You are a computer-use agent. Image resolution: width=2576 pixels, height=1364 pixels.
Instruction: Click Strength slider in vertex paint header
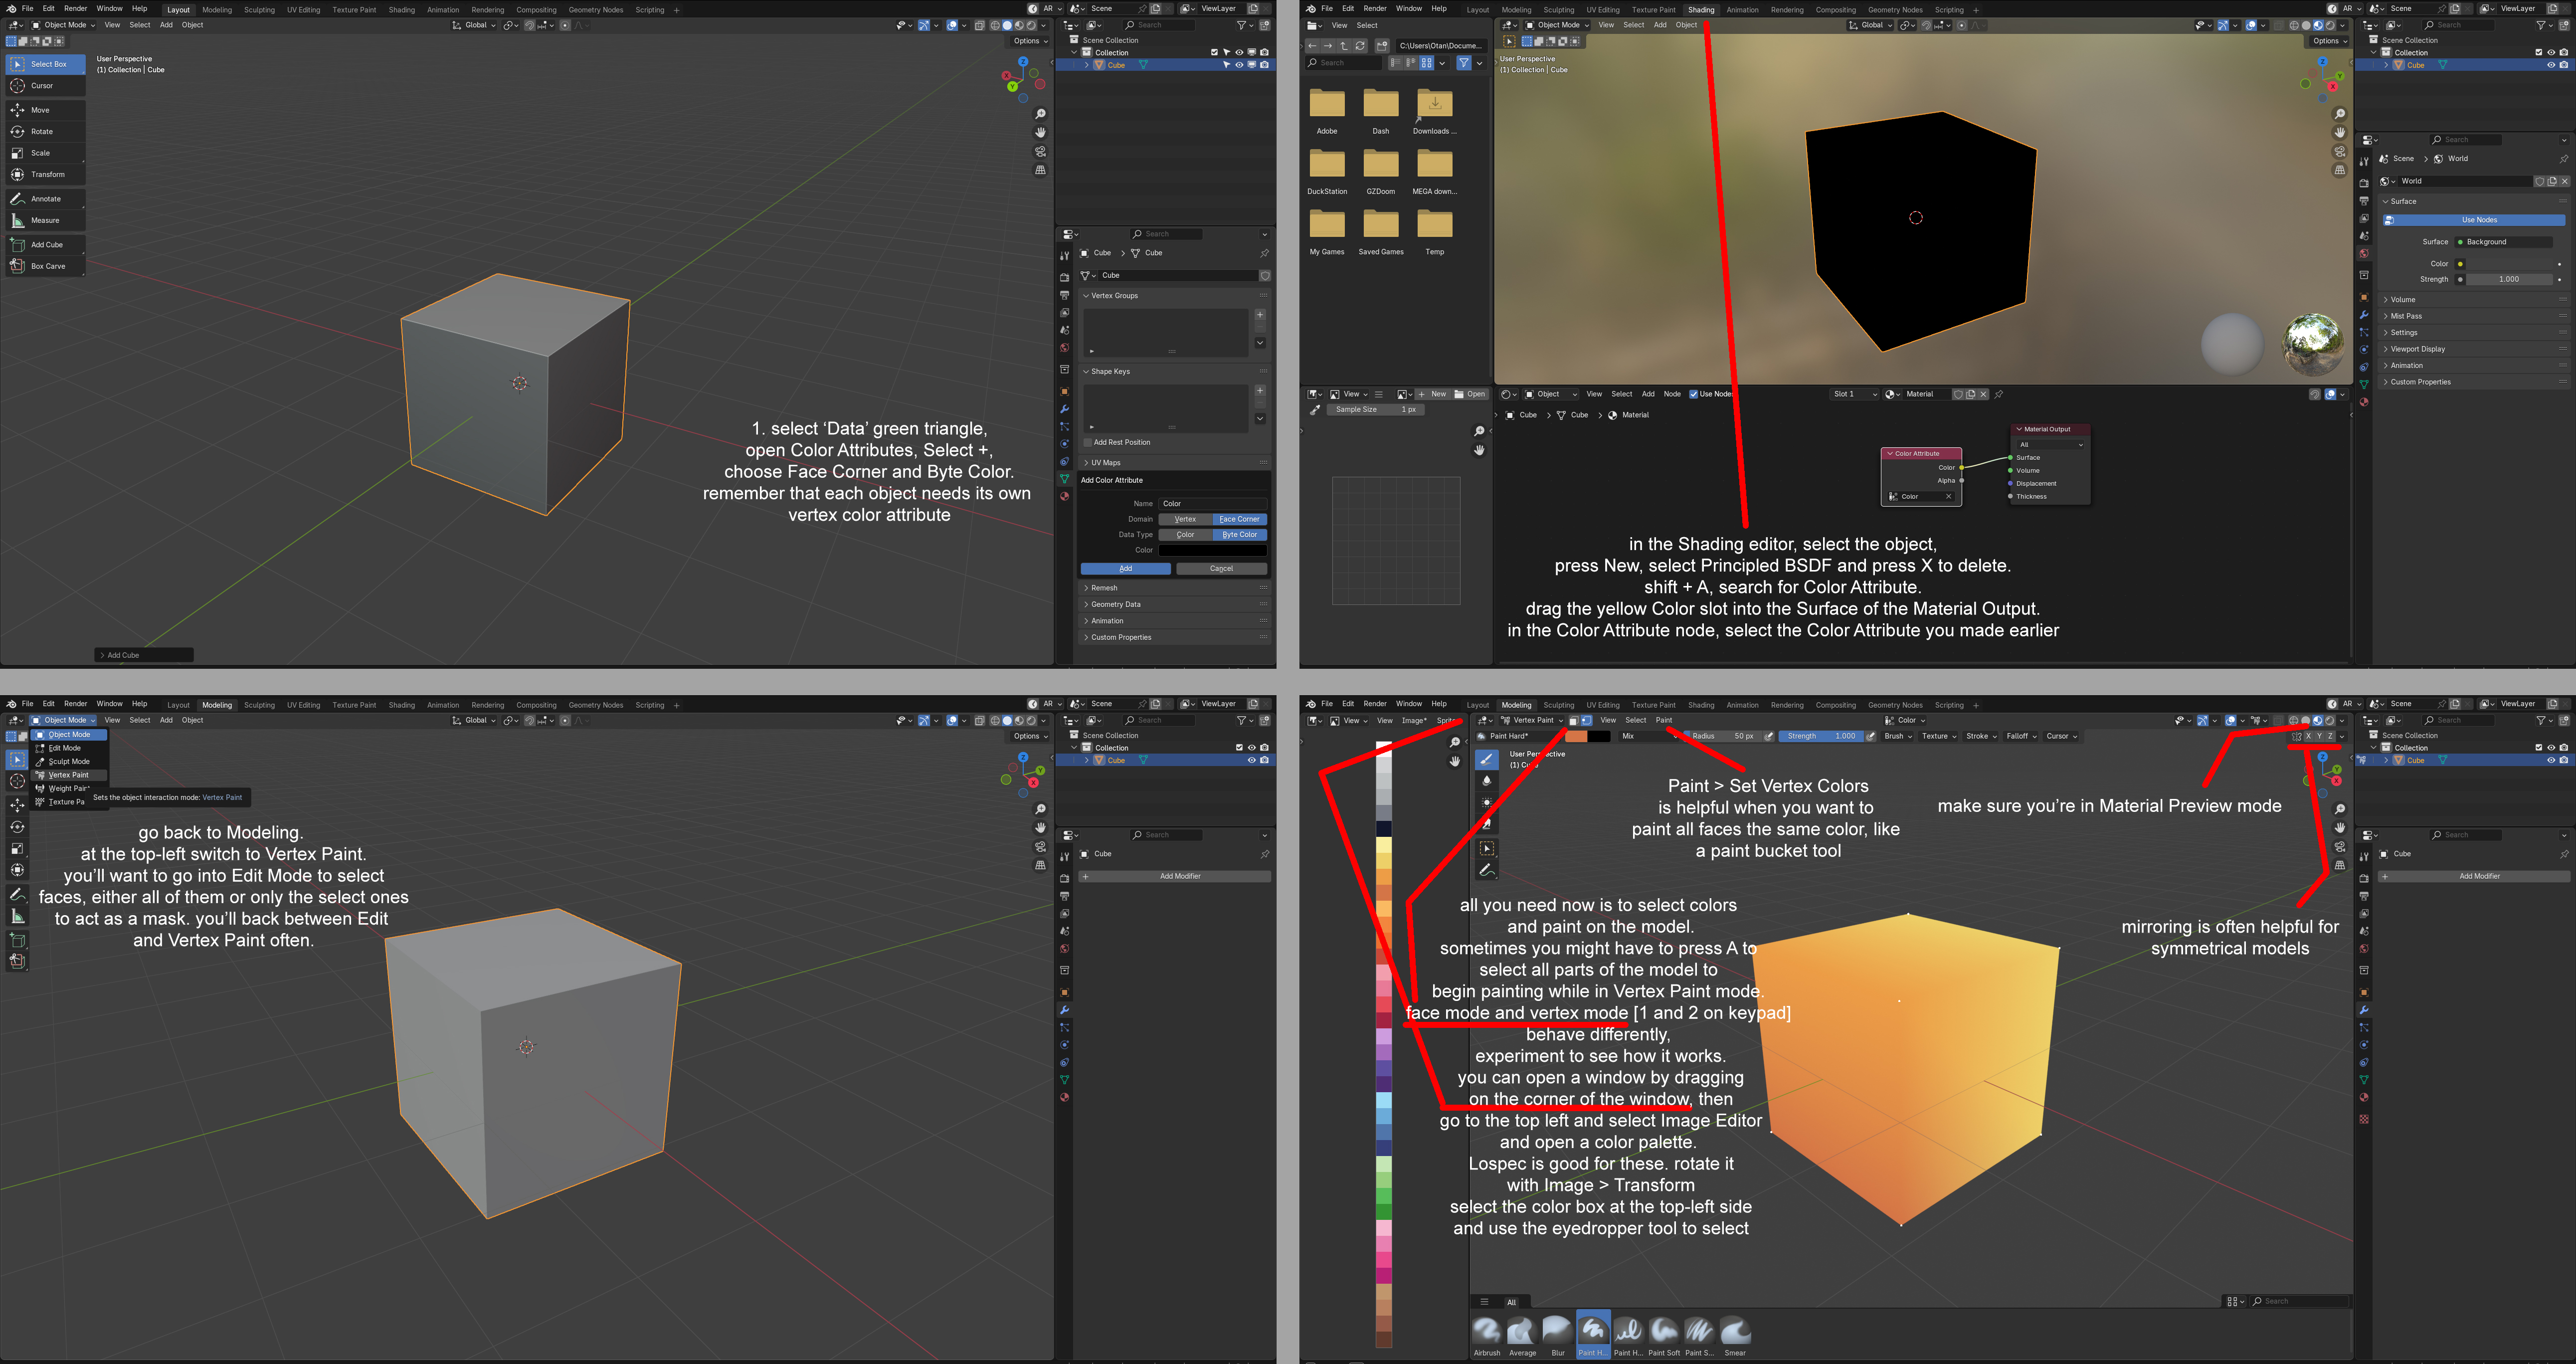coord(1822,736)
